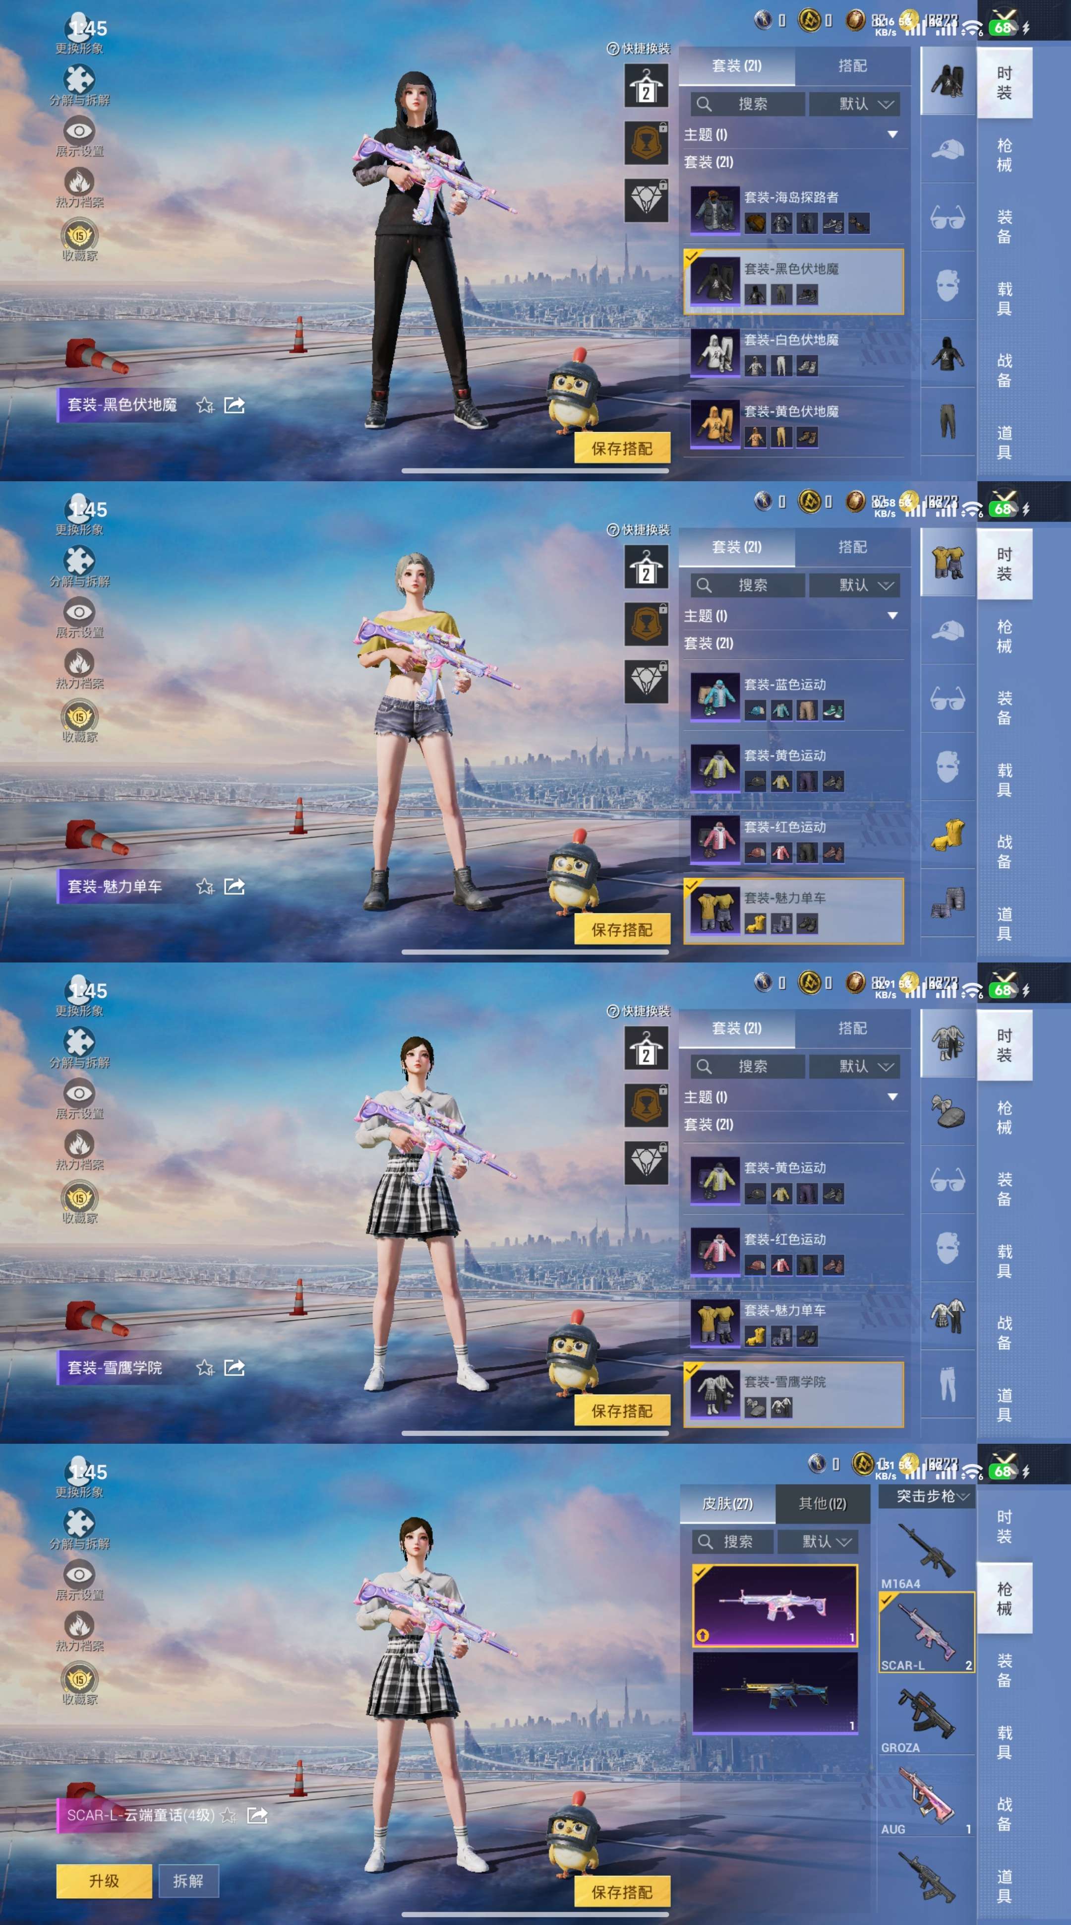Select blue cap item in 套装-蓝色运动 row
The height and width of the screenshot is (1925, 1071).
(755, 710)
